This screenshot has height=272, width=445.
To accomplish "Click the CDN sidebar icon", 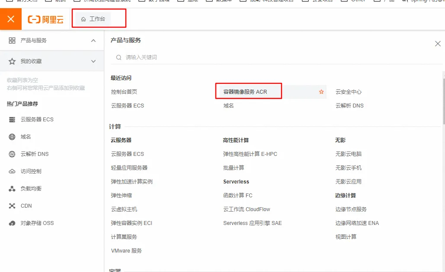I will coord(12,206).
